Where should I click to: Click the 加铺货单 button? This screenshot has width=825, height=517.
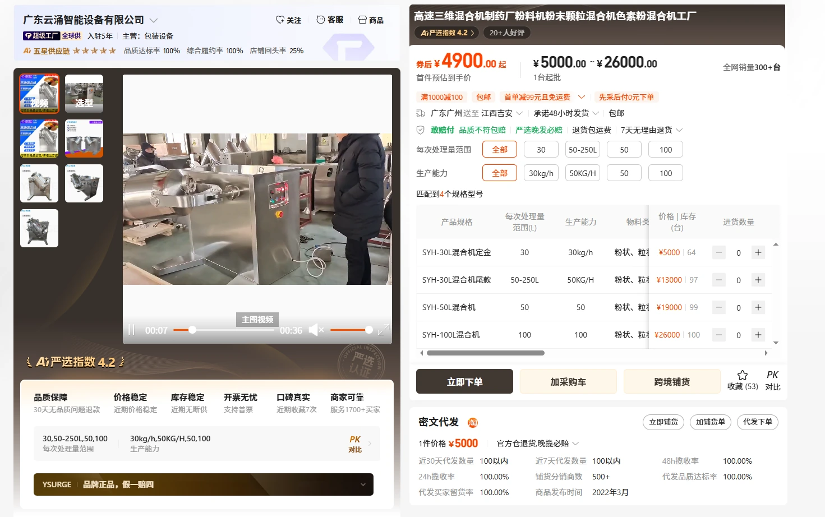tap(711, 422)
